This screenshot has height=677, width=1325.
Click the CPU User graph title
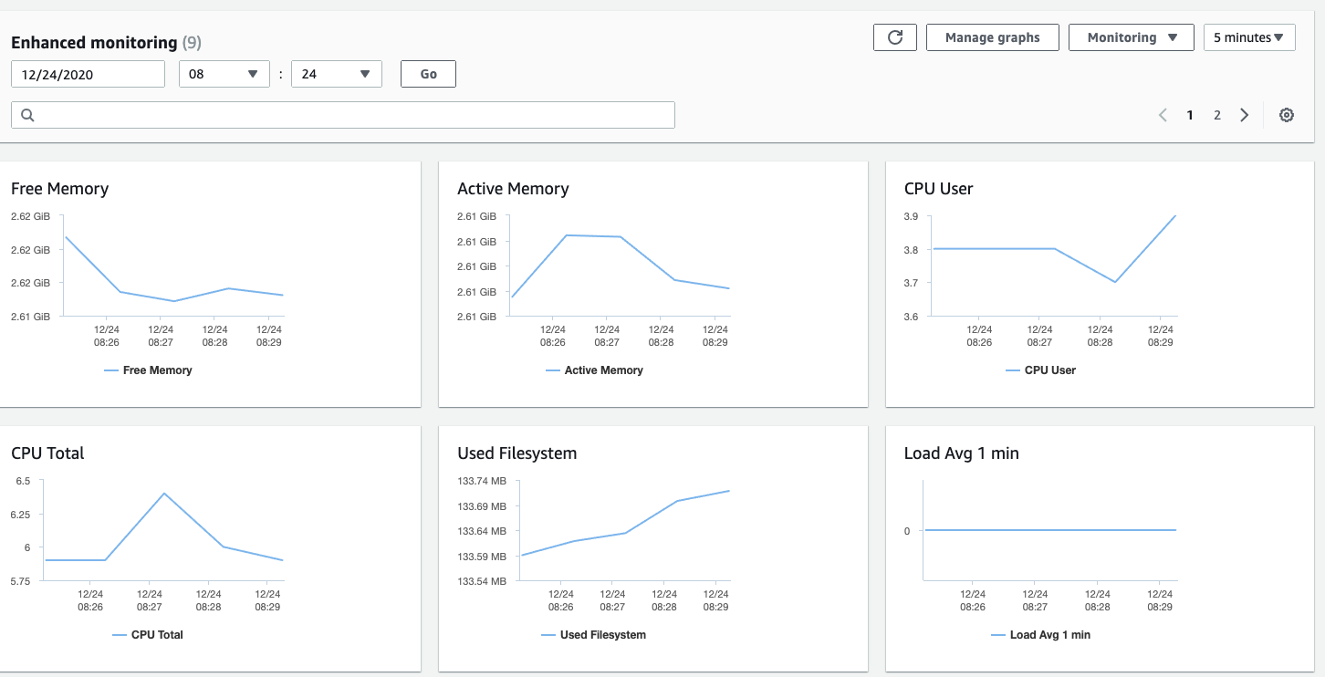938,189
